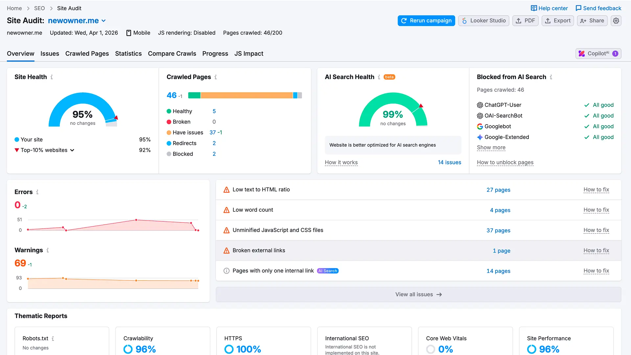The height and width of the screenshot is (355, 631).
Task: Click the Site Health info icon
Action: [51, 77]
